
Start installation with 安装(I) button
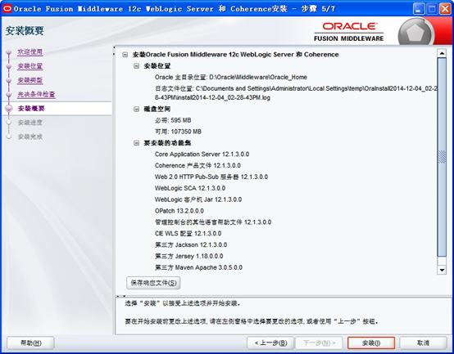tap(371, 343)
